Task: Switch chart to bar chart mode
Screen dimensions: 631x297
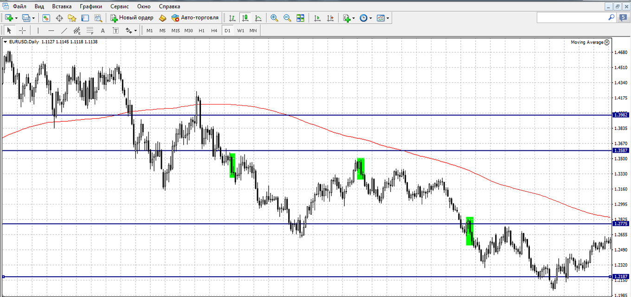Action: click(232, 18)
